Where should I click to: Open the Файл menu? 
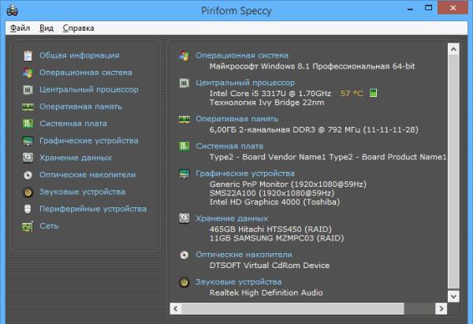click(x=20, y=28)
